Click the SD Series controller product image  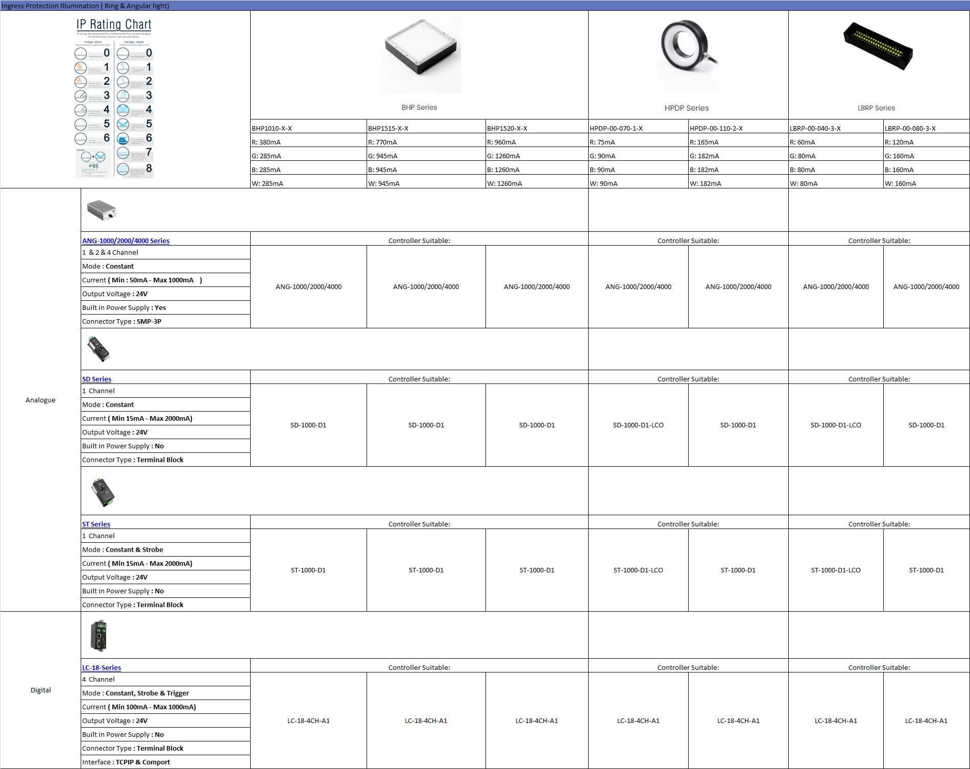click(x=98, y=348)
